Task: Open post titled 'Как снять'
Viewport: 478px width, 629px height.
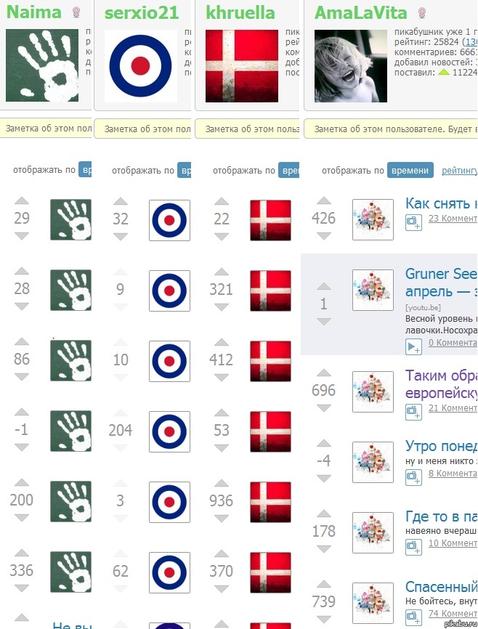Action: point(441,203)
